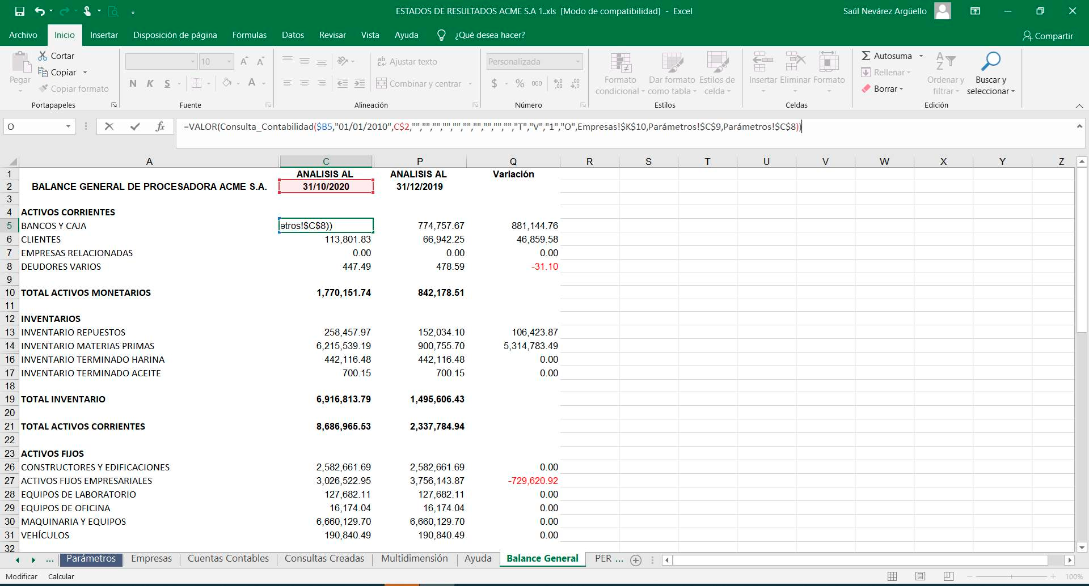This screenshot has width=1089, height=586.
Task: Decrease decimal places
Action: coord(575,84)
